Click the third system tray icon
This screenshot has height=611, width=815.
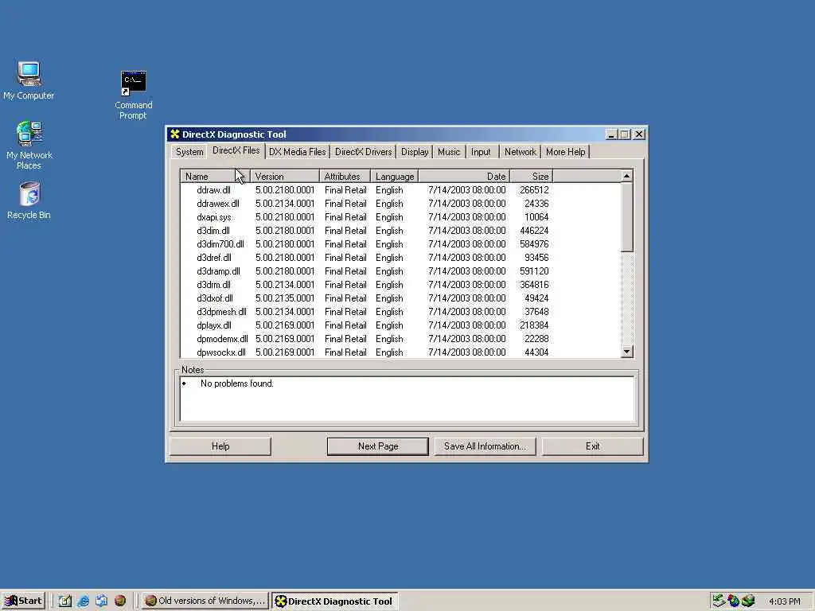tap(748, 601)
